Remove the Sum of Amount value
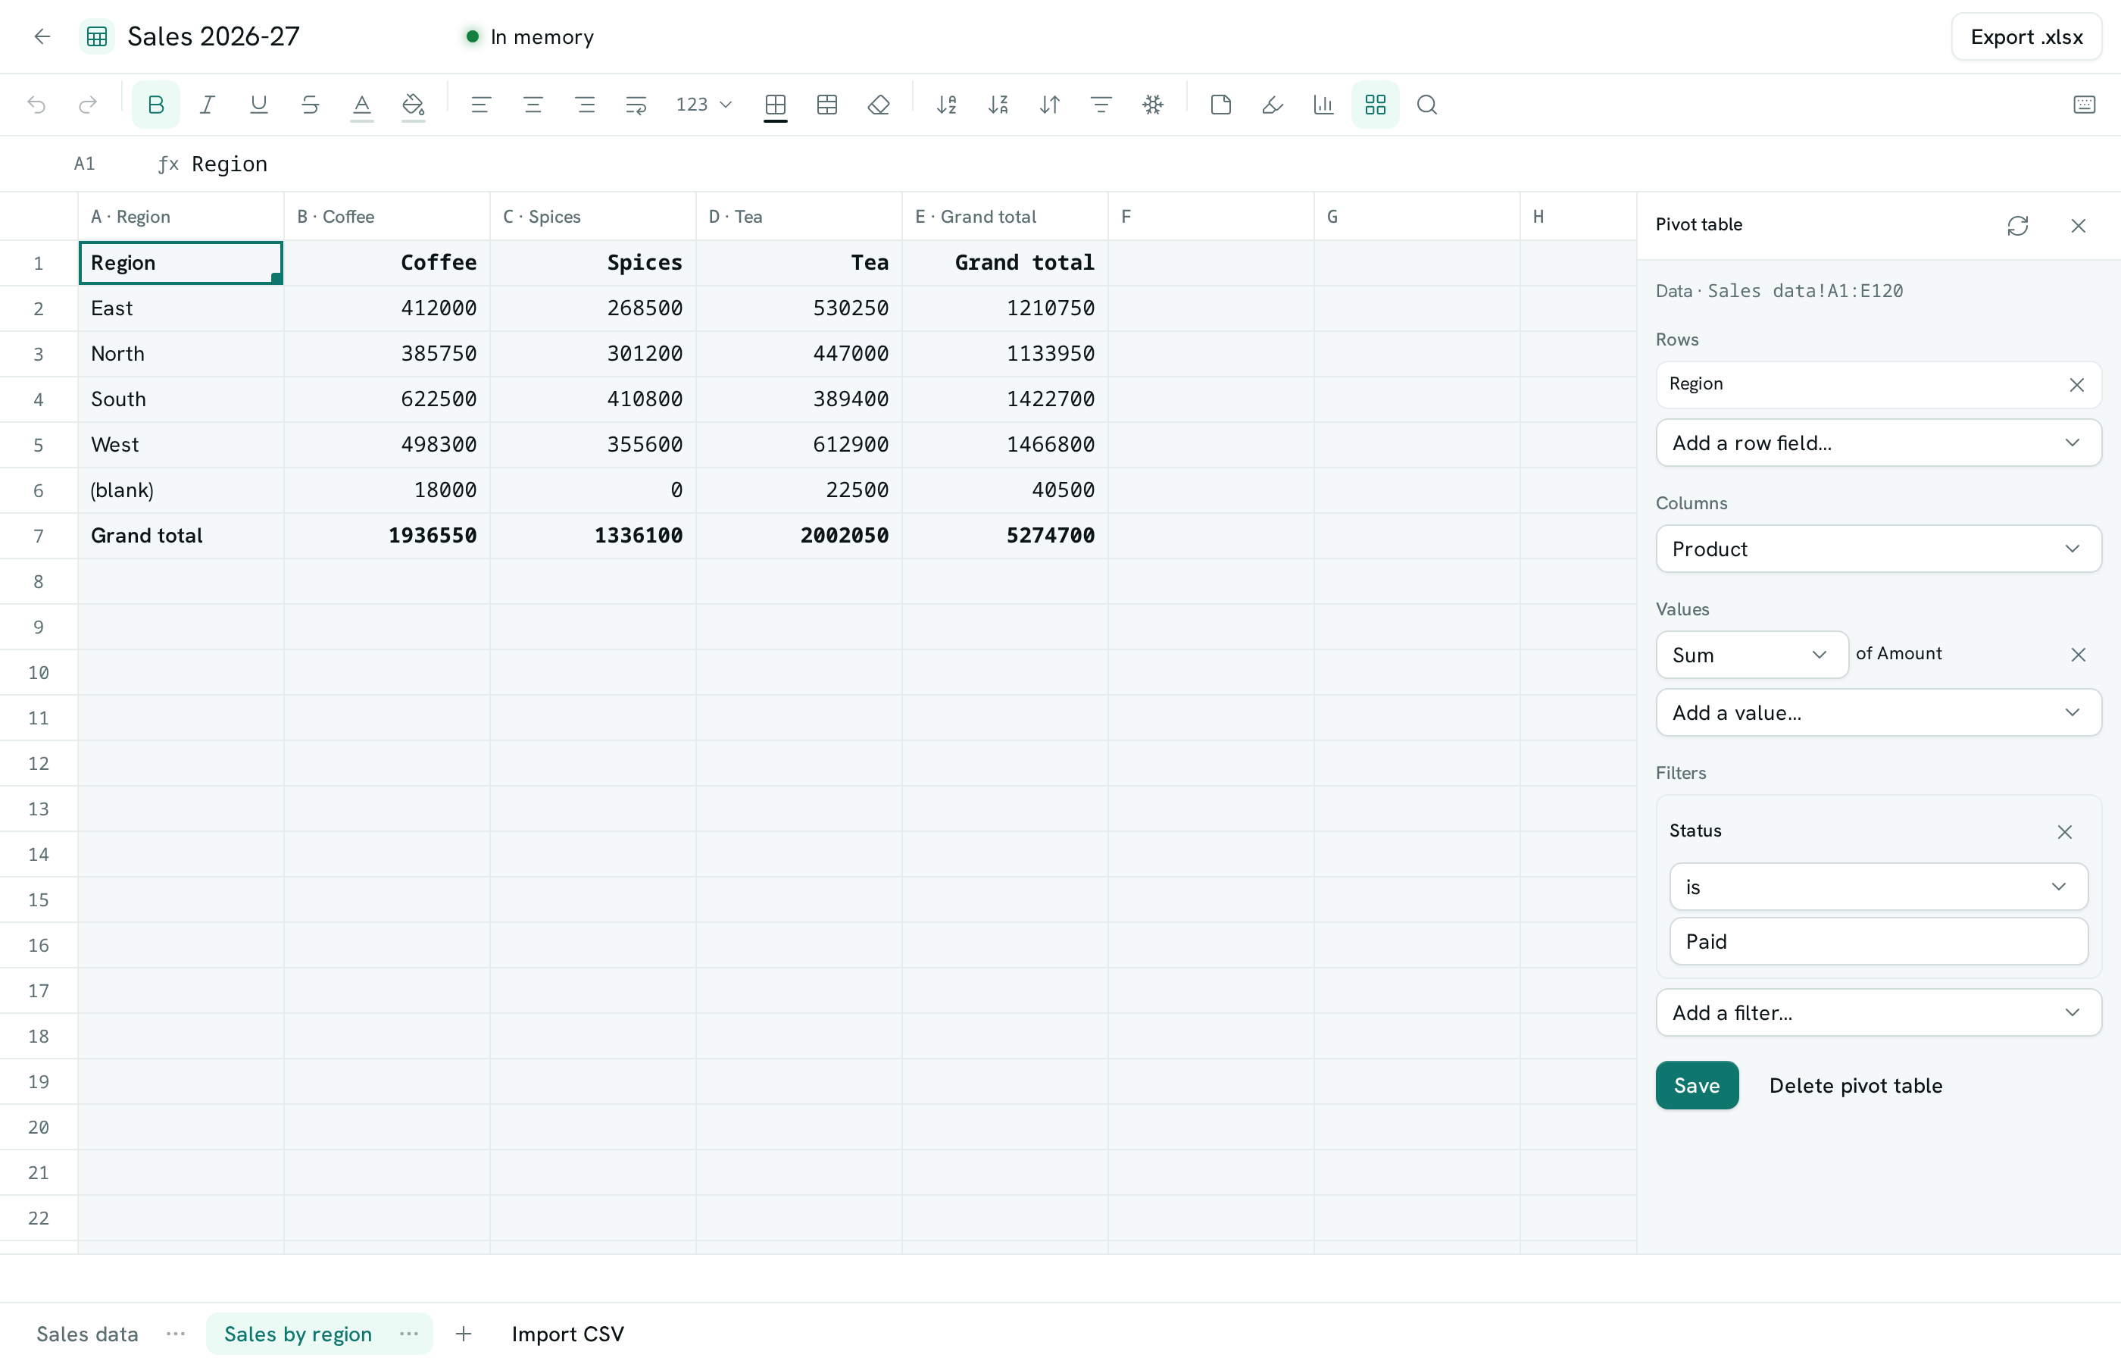Screen dimensions: 2121x1364 2078,655
